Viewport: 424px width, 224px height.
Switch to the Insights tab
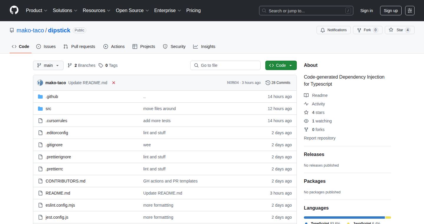204,47
